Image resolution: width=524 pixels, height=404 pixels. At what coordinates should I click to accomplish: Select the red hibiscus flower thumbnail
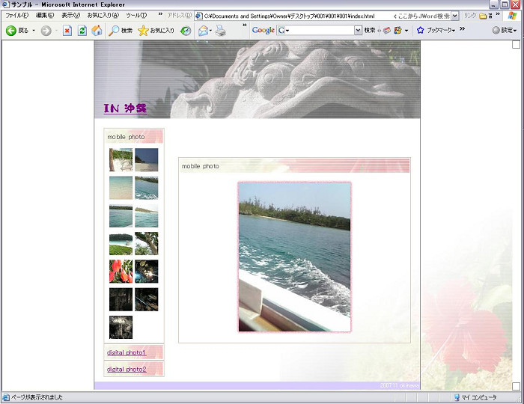pyautogui.click(x=121, y=272)
